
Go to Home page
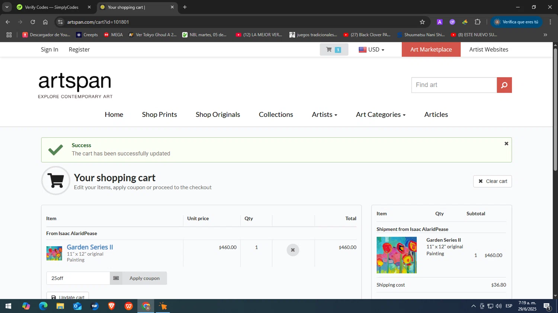coord(114,115)
